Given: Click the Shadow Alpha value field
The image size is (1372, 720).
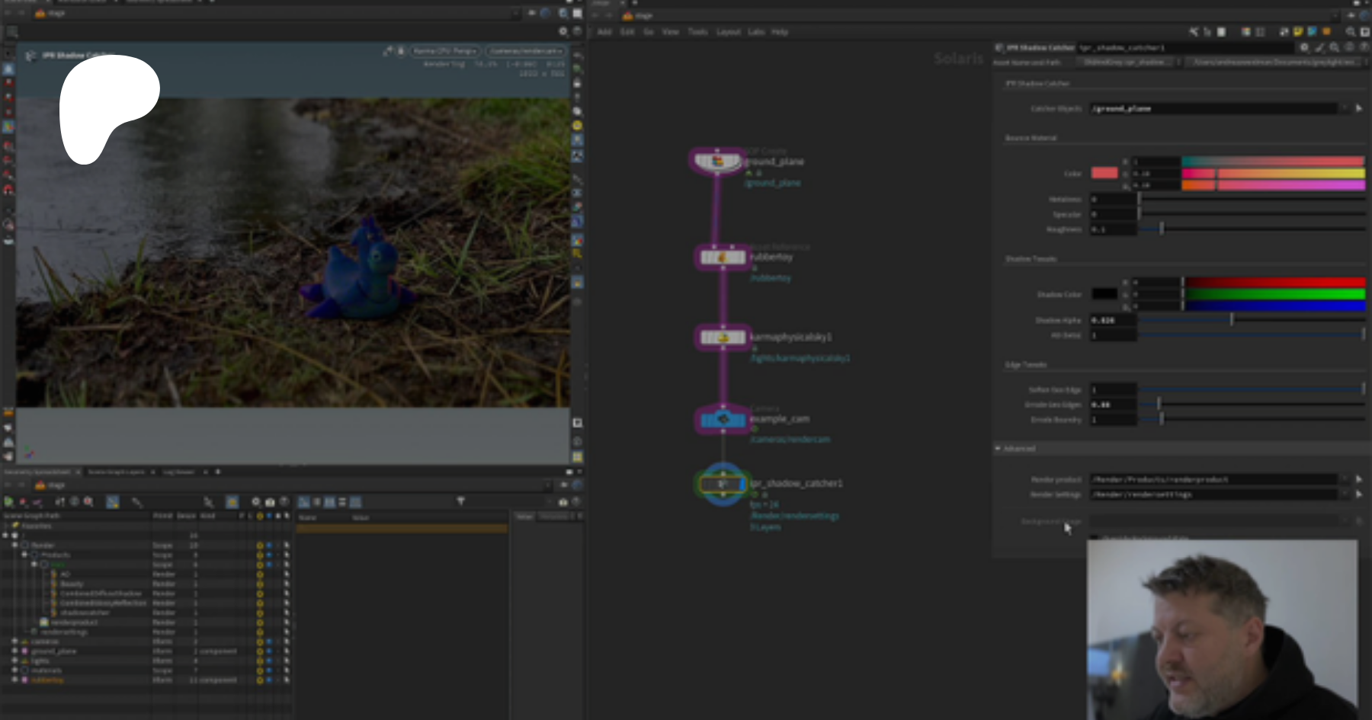Looking at the screenshot, I should [x=1112, y=320].
